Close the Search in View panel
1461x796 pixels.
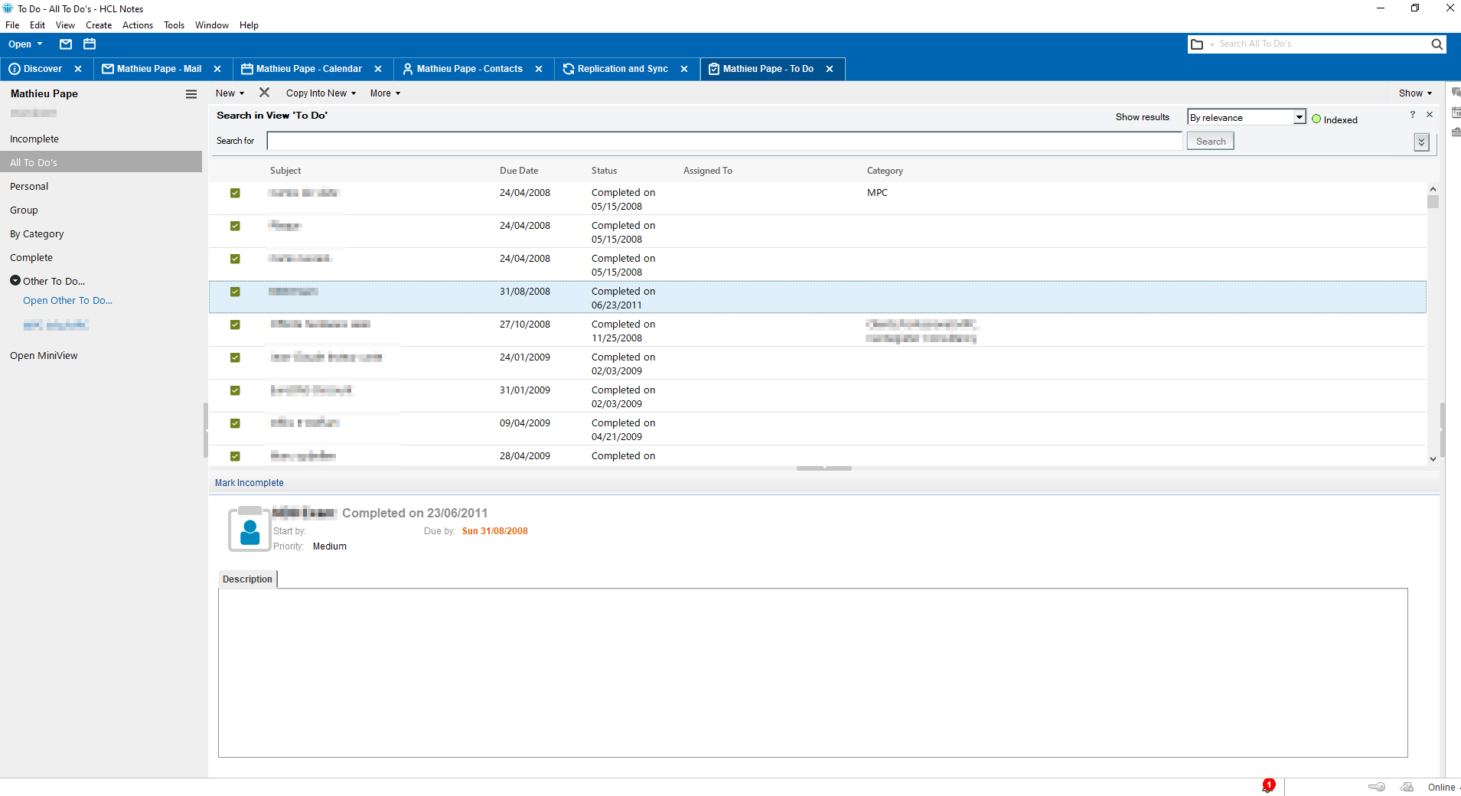(1430, 115)
